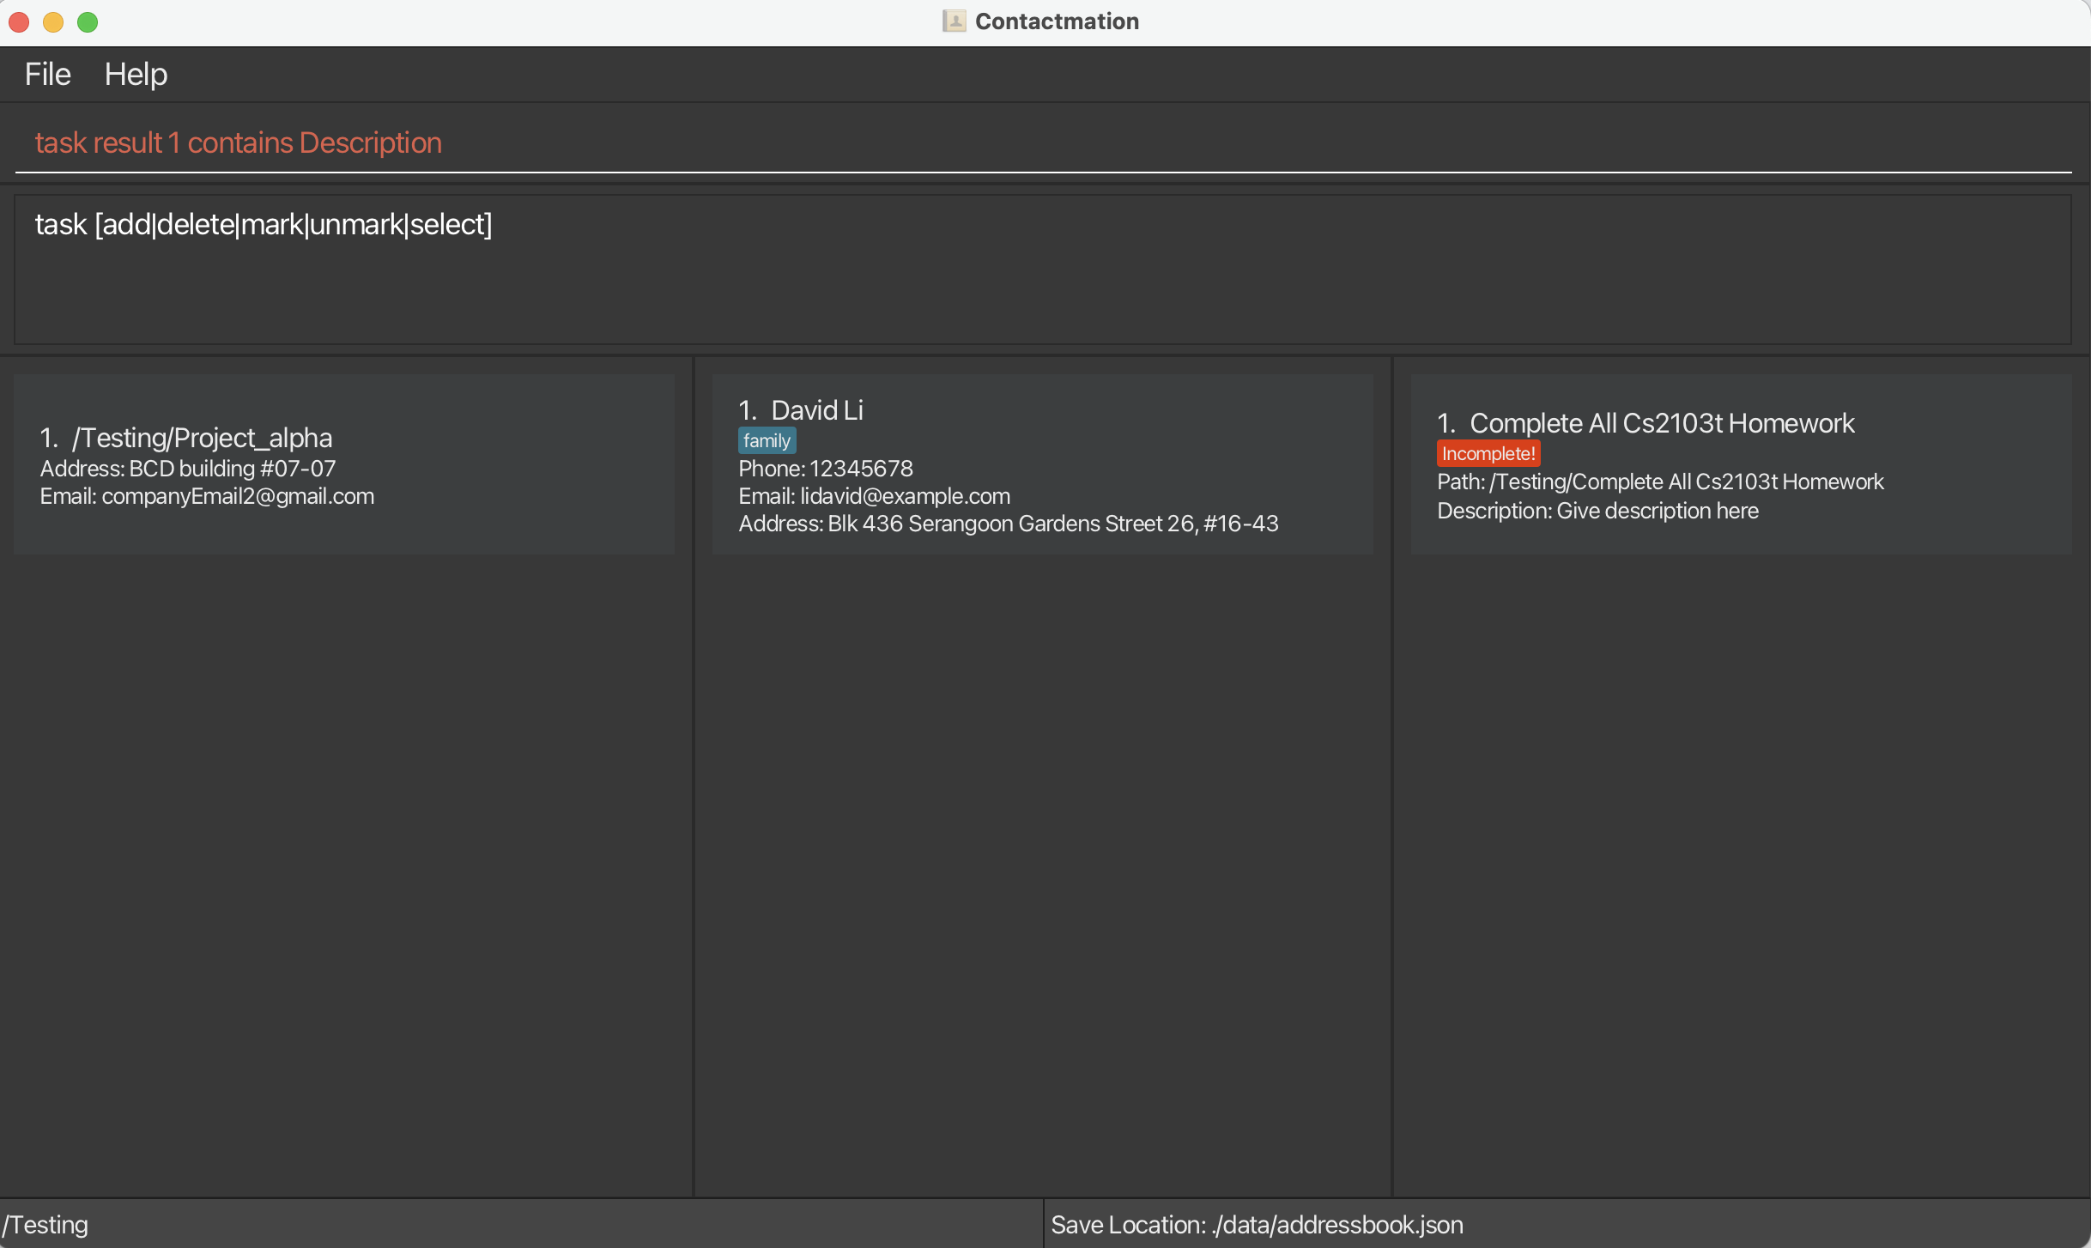Click the command input text field
The height and width of the screenshot is (1248, 2091).
[x=1042, y=143]
